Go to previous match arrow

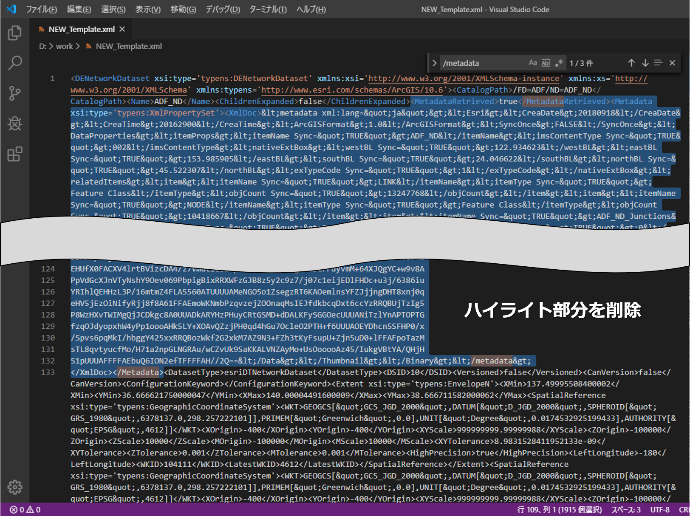(x=631, y=63)
